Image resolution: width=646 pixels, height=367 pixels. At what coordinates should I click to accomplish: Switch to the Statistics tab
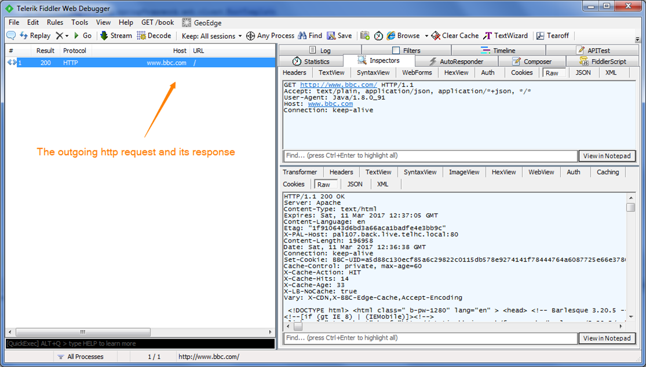pyautogui.click(x=311, y=61)
